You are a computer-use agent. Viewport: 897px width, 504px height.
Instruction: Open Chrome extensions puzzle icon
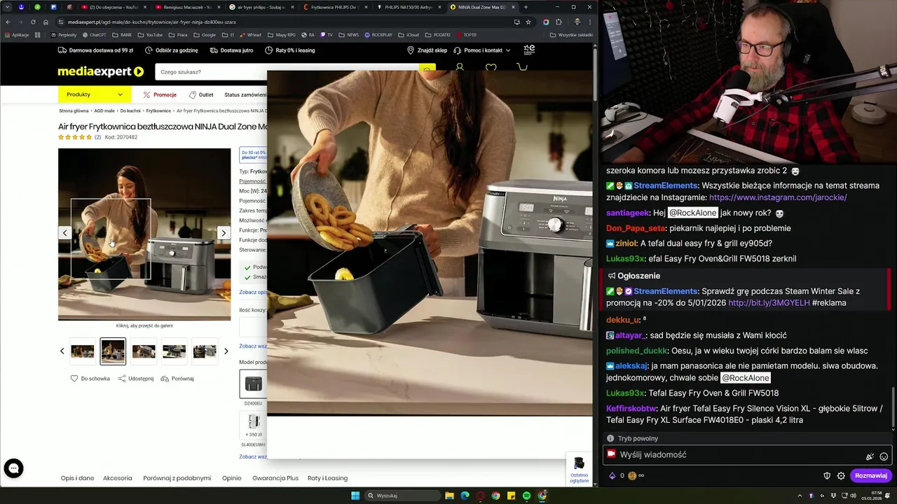[559, 22]
